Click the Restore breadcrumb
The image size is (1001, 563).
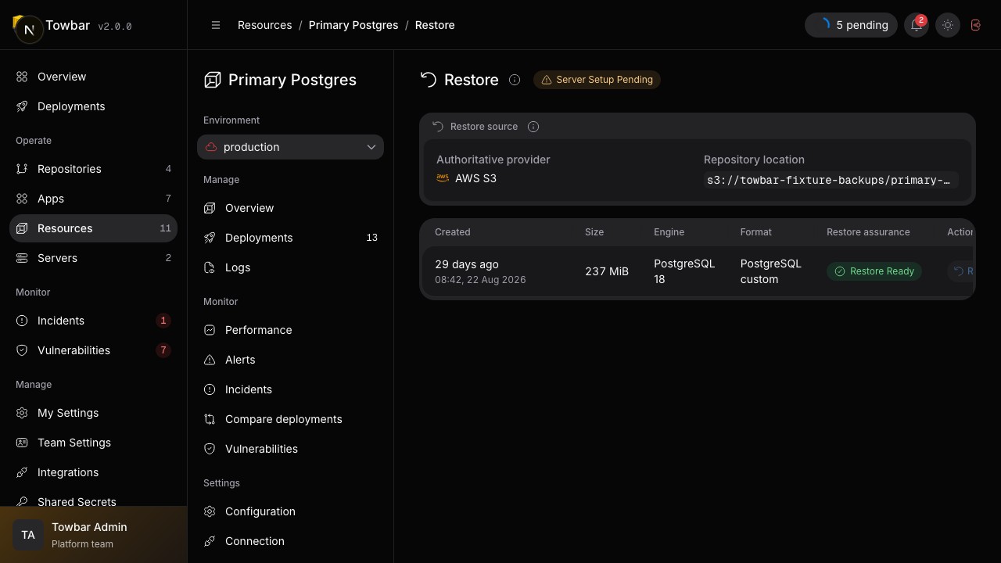pos(435,25)
